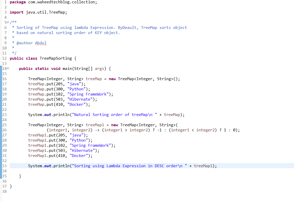
Task: Click the highlighted println line about DESC order
Action: pos(122,166)
